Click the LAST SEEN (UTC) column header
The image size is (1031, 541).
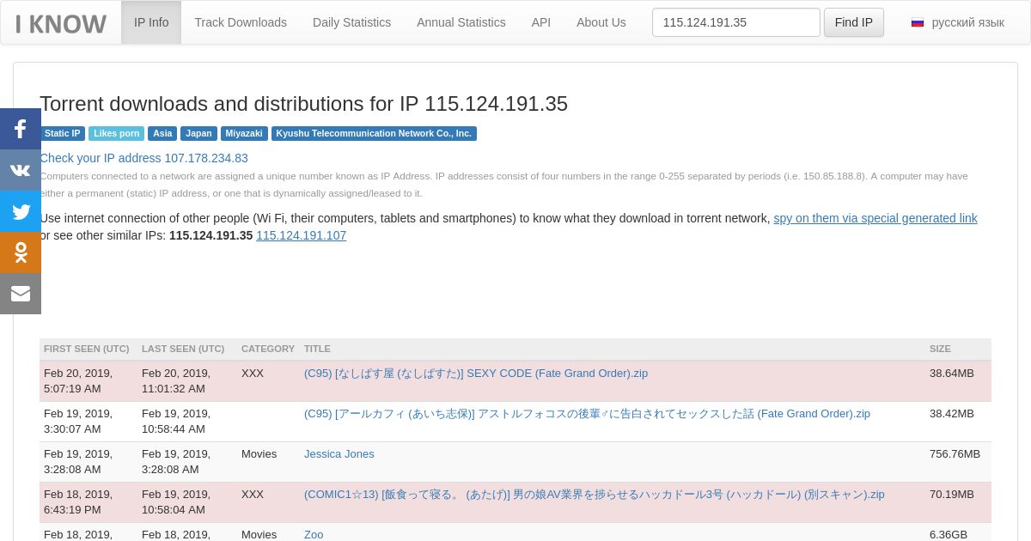tap(183, 349)
